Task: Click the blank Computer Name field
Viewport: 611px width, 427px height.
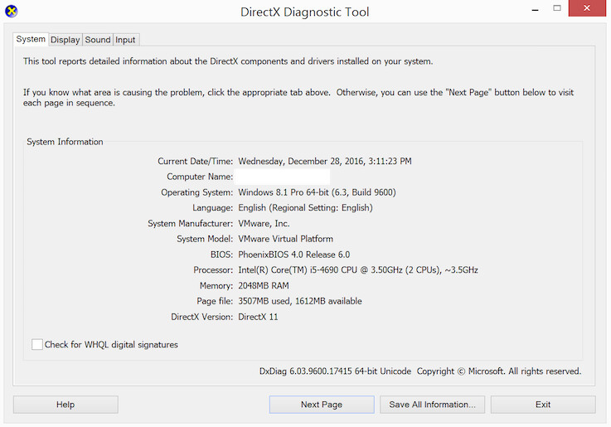Action: coord(283,177)
